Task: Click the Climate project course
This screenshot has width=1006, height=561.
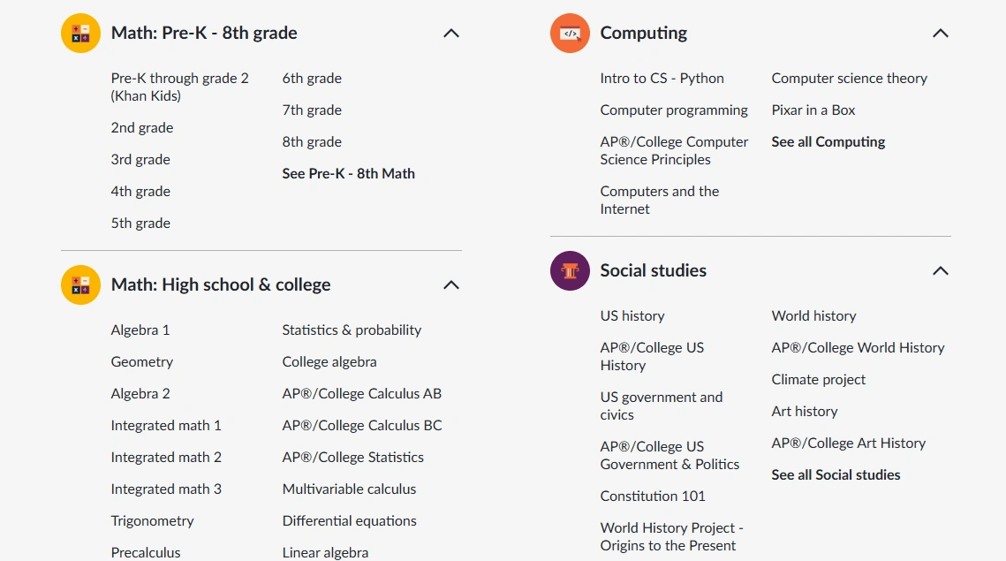Action: tap(818, 379)
